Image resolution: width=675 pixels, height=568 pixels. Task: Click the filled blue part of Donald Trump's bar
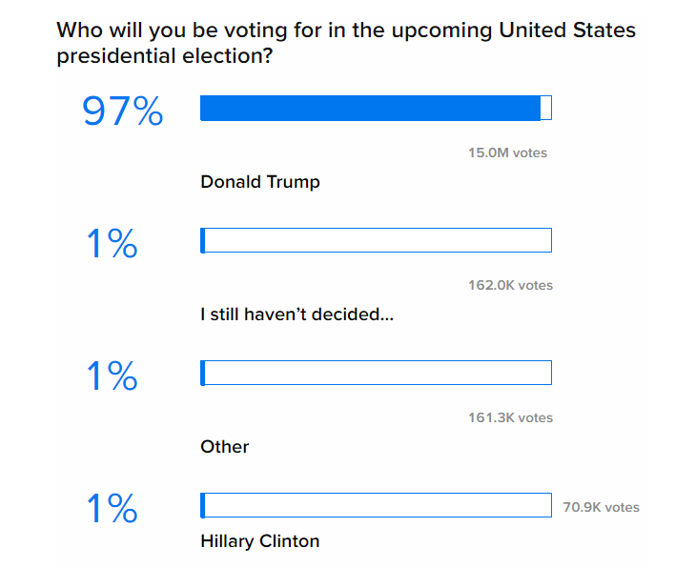coord(370,108)
